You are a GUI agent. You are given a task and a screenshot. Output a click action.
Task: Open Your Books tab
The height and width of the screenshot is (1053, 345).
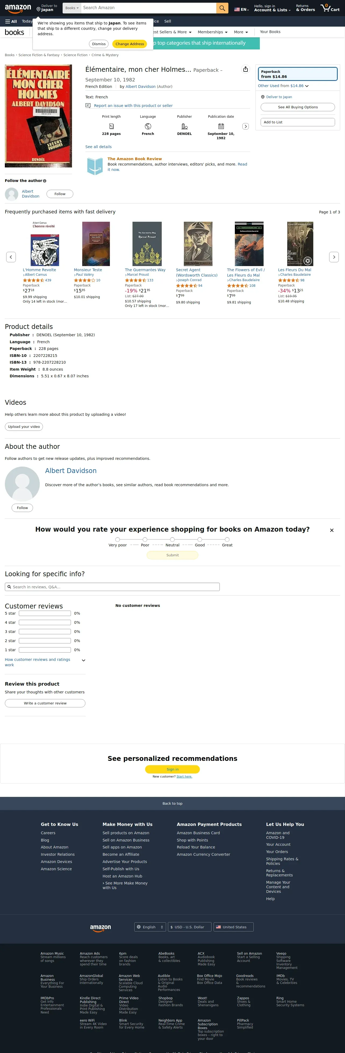(270, 32)
